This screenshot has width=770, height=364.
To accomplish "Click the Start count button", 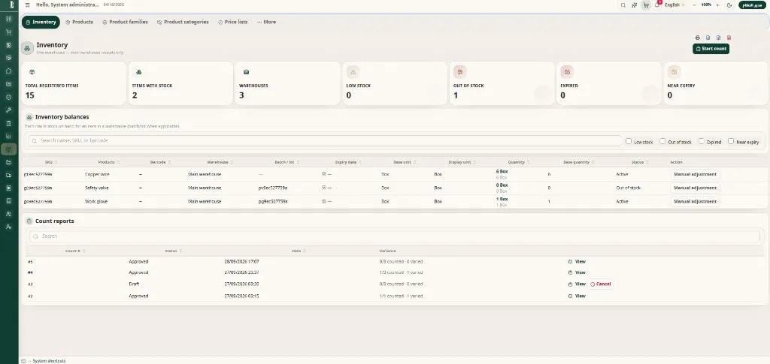I will 711,49.
